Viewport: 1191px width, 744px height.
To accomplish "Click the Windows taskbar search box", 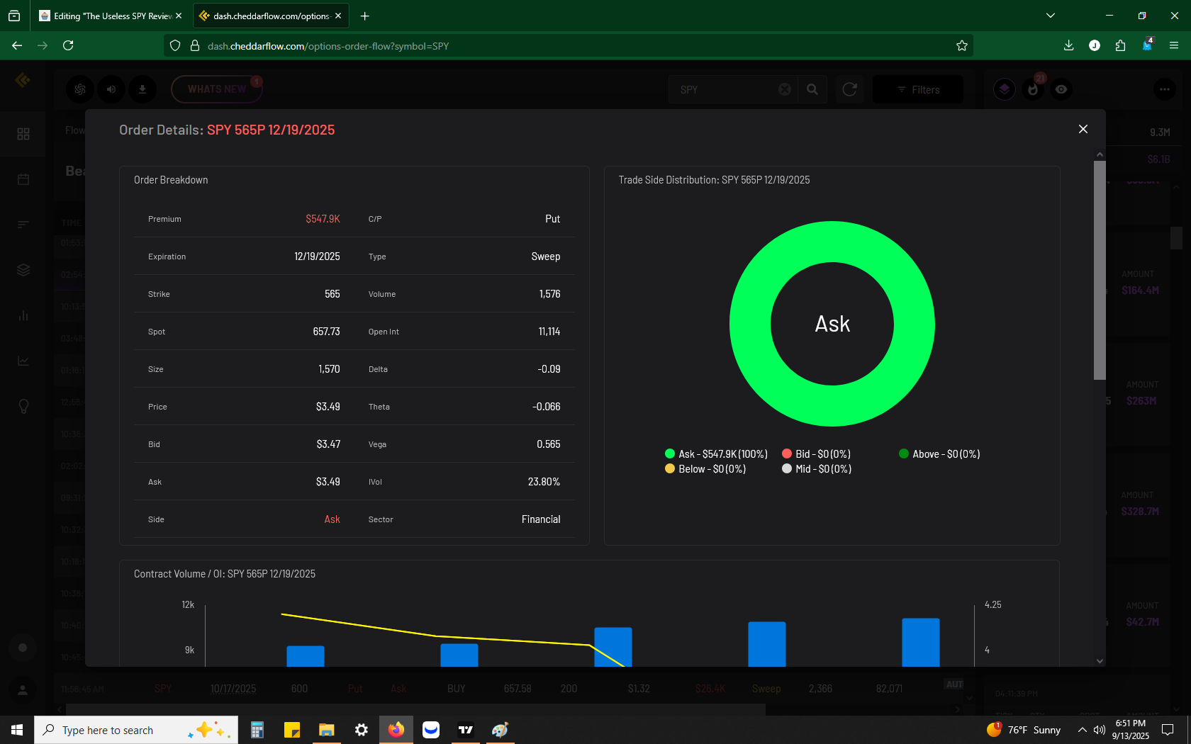I will 136,730.
